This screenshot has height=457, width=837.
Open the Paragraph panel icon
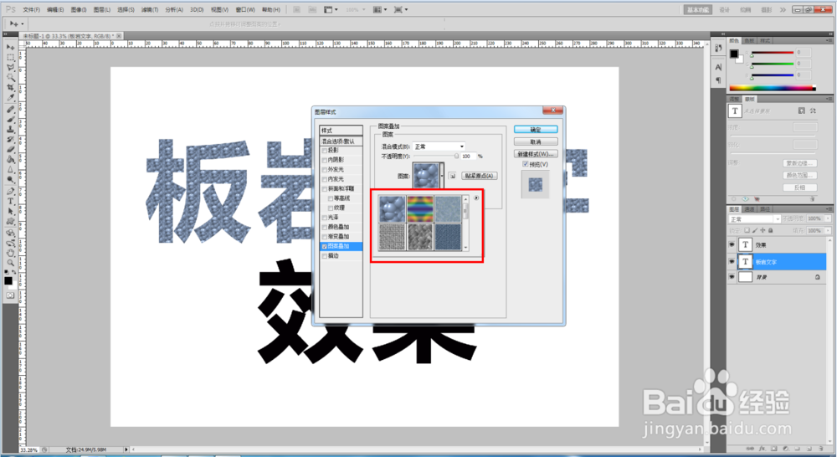(718, 80)
